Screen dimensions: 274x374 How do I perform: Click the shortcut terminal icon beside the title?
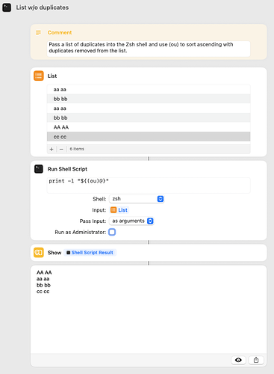point(7,7)
